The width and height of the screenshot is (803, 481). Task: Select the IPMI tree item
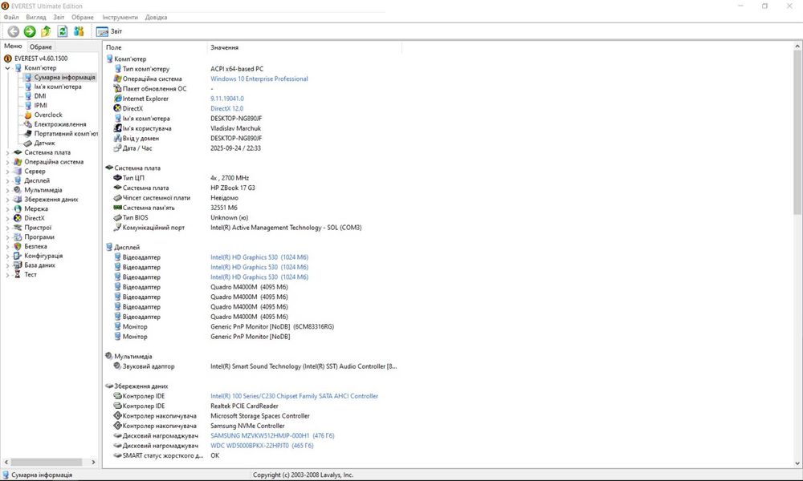[x=40, y=105]
